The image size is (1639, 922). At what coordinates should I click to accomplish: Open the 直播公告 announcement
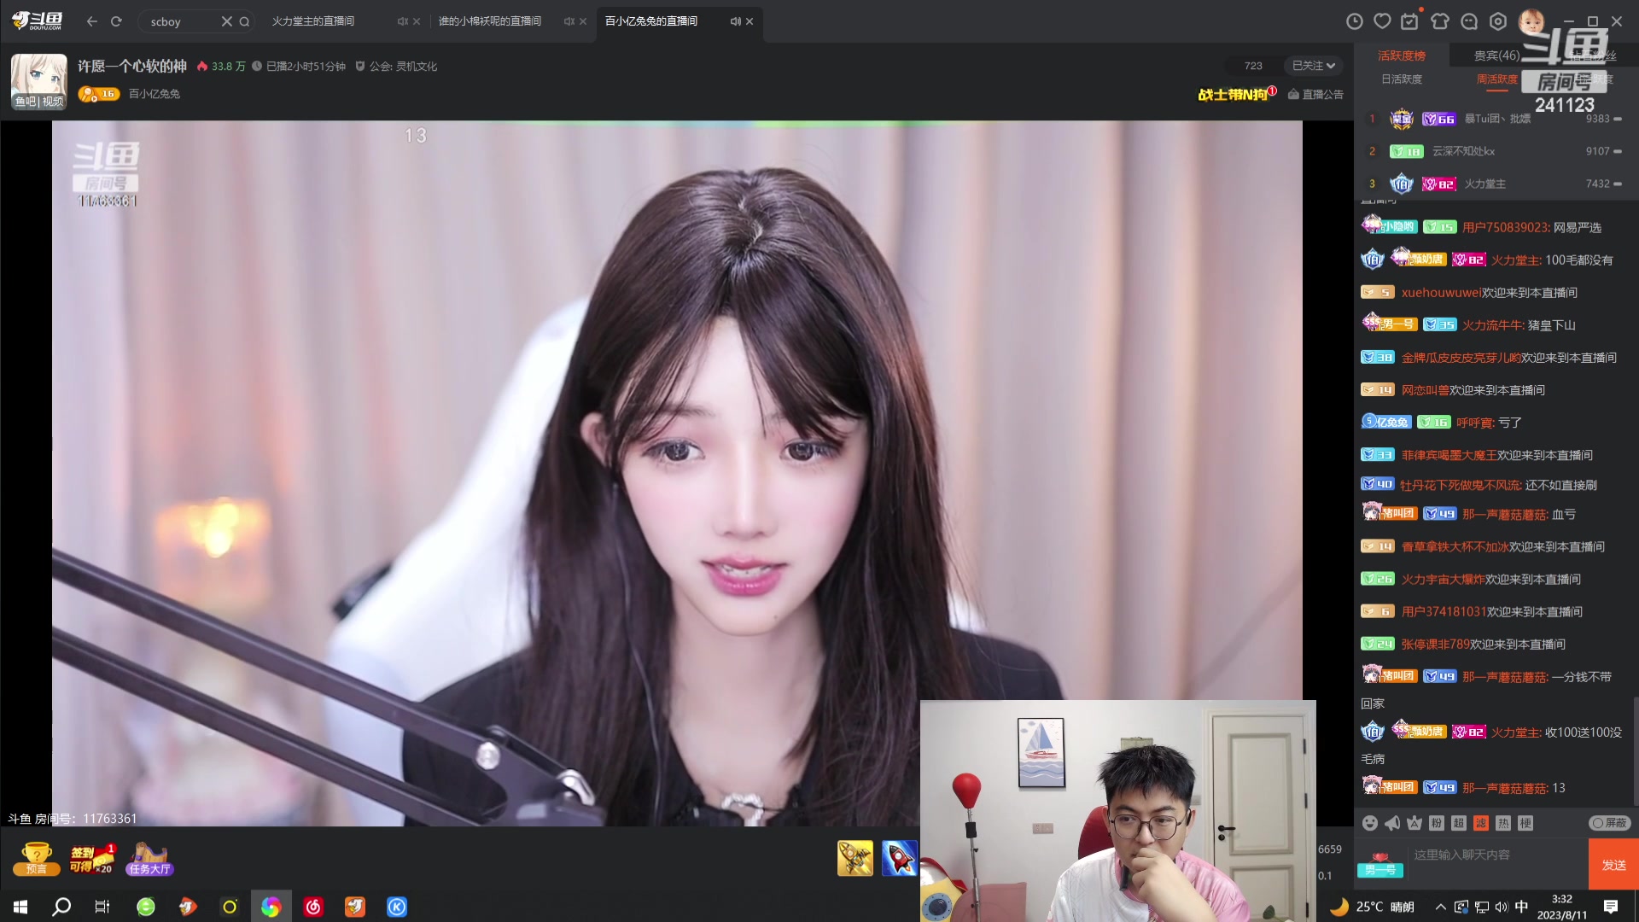(x=1315, y=94)
